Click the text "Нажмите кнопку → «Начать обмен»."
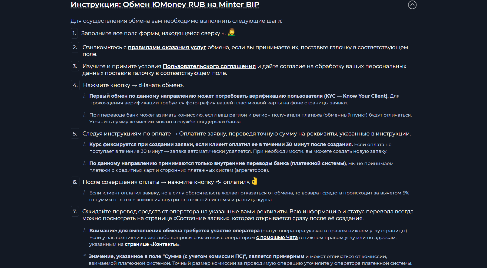 pos(134,85)
